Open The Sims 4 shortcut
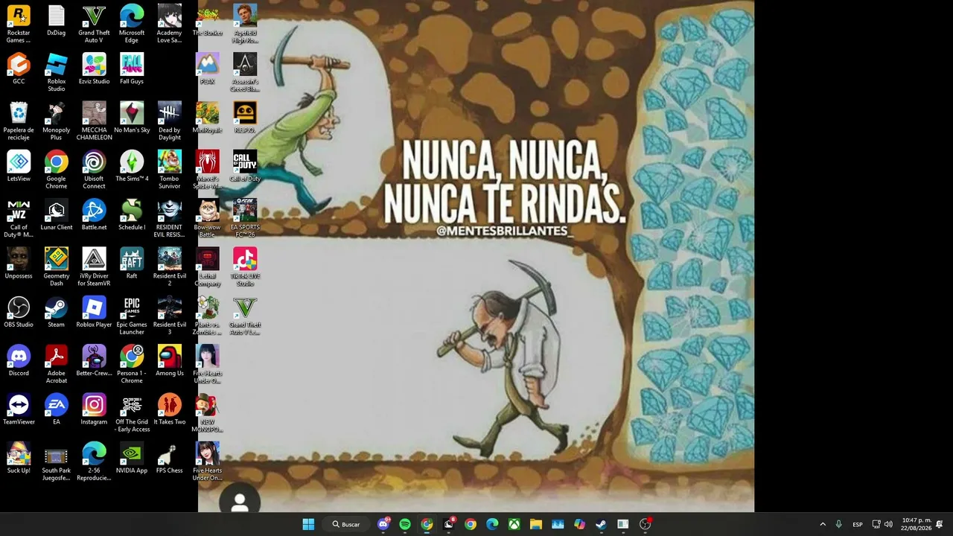953x536 pixels. (132, 166)
